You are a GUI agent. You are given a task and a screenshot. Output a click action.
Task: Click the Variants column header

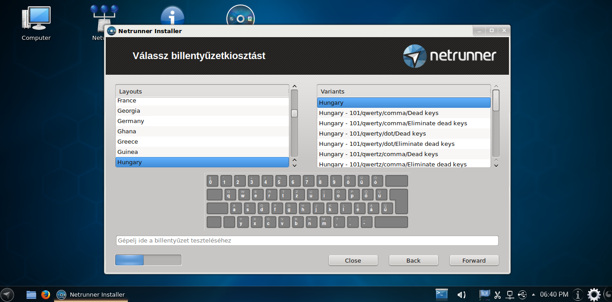pyautogui.click(x=404, y=91)
